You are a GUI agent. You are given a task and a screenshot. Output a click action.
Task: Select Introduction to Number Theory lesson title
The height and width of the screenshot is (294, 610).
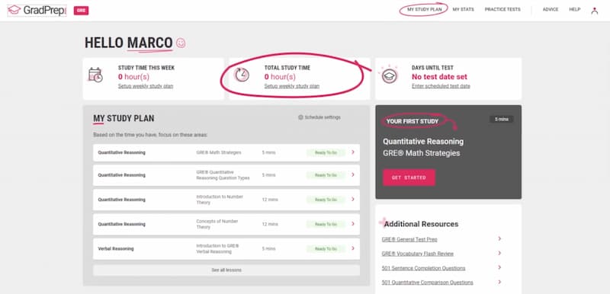coord(220,200)
